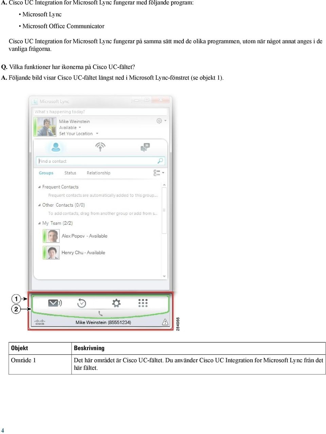This screenshot has height=434, width=326.
Task: Click the contact list scroll up arrow
Action: tap(164, 185)
